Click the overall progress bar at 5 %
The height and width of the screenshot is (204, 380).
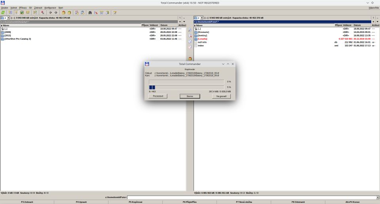(186, 87)
